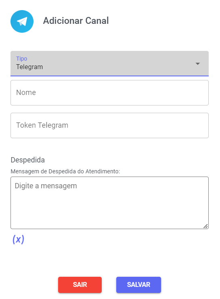The height and width of the screenshot is (299, 220).
Task: Click the Despedida section heading
Action: point(27,160)
